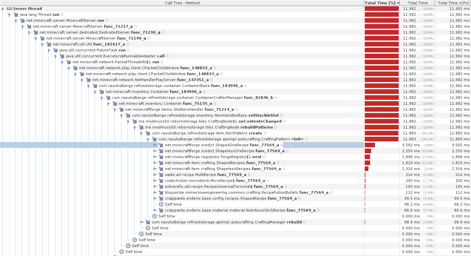Image resolution: width=471 pixels, height=256 pixels.
Task: Click the method icon beside RecipeUniversalTerminal$.func_77569_a
Action: (161, 186)
